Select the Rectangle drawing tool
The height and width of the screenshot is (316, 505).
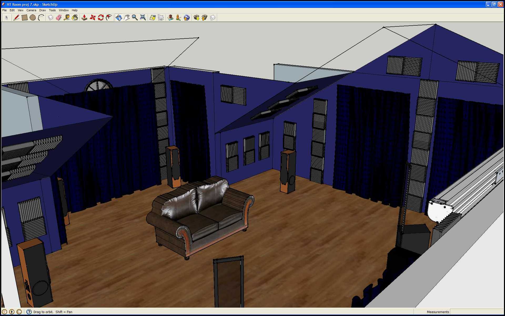[24, 18]
